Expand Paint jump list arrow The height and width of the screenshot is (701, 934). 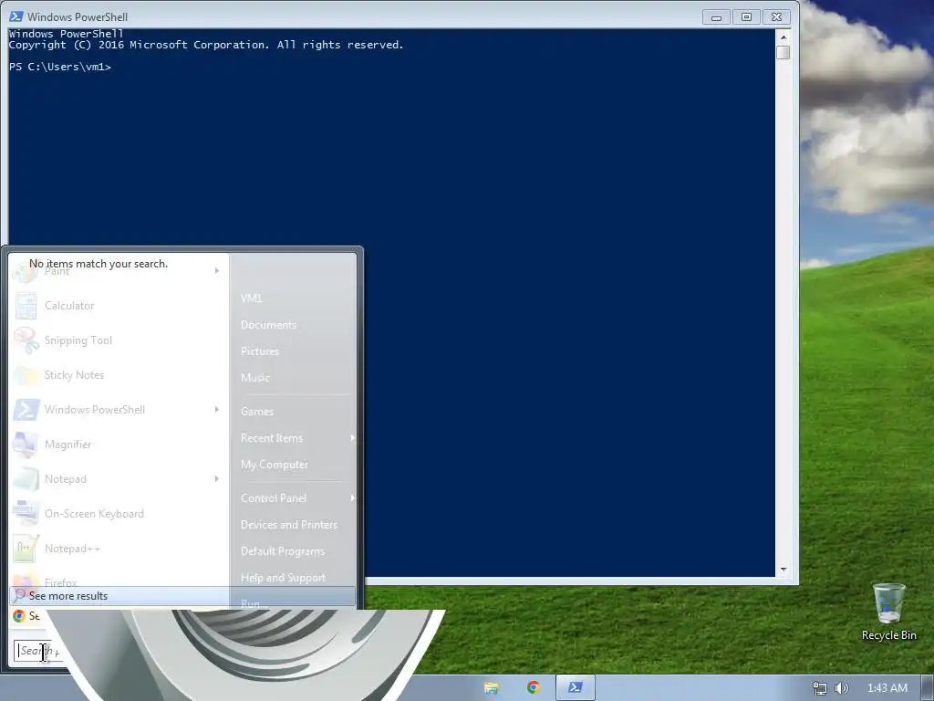point(217,270)
